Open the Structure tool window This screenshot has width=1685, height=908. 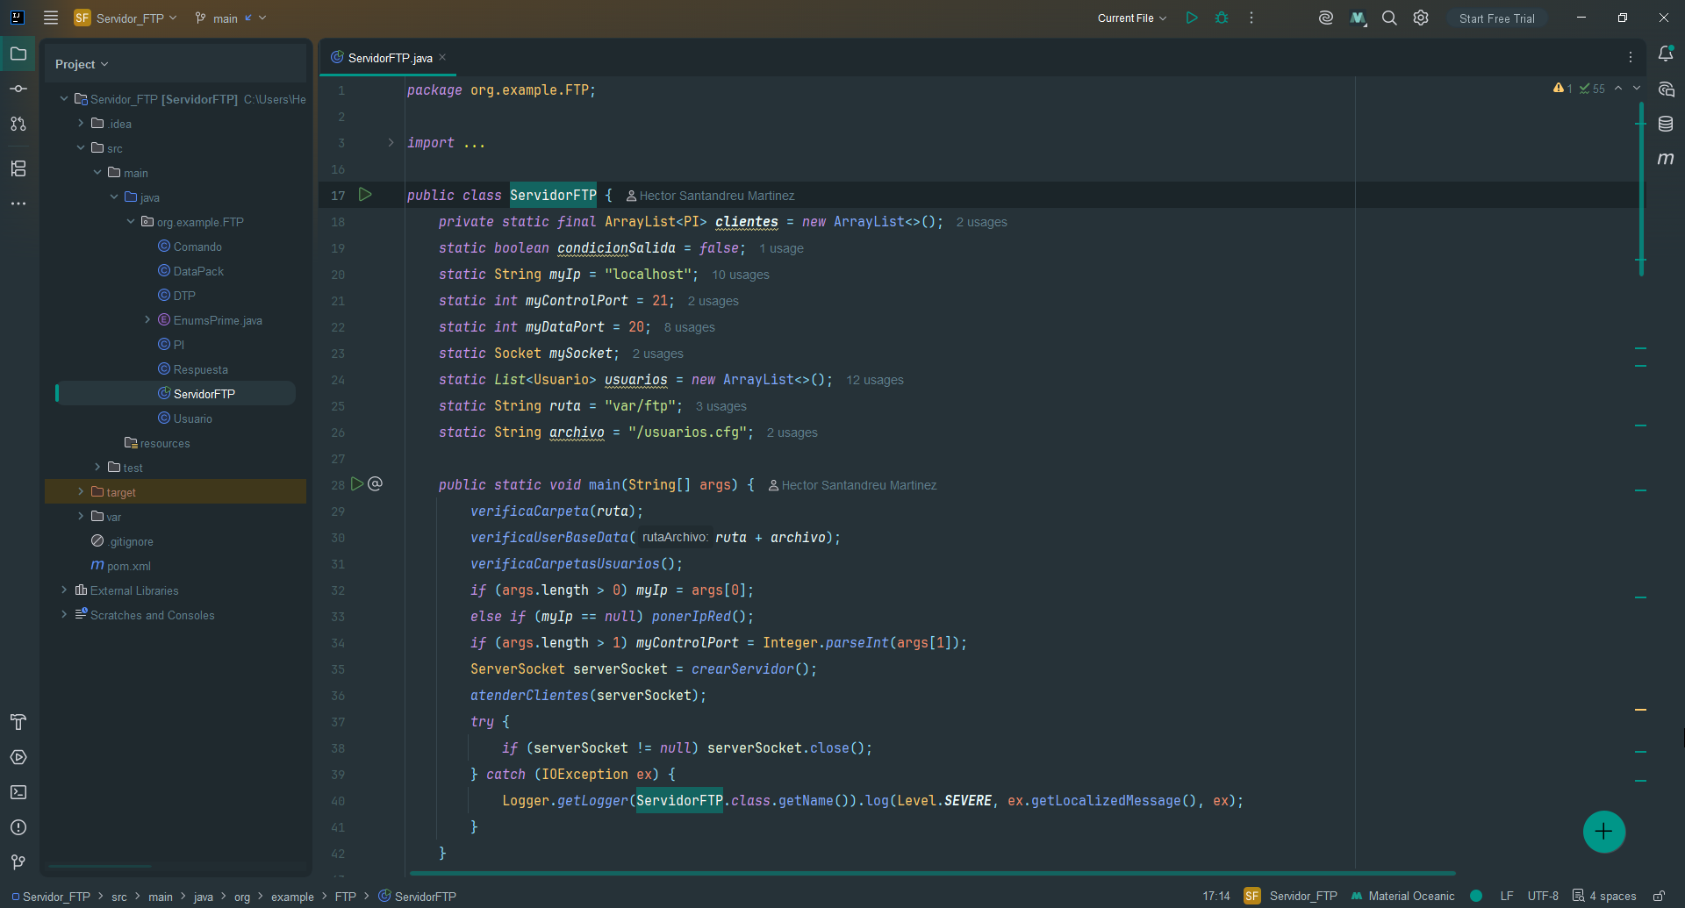(18, 168)
